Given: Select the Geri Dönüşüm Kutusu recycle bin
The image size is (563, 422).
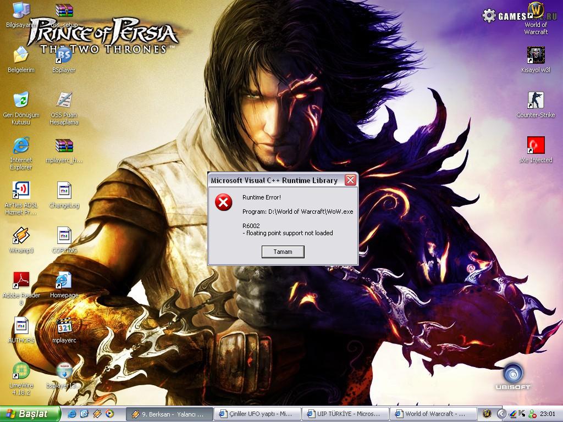Looking at the screenshot, I should [21, 101].
